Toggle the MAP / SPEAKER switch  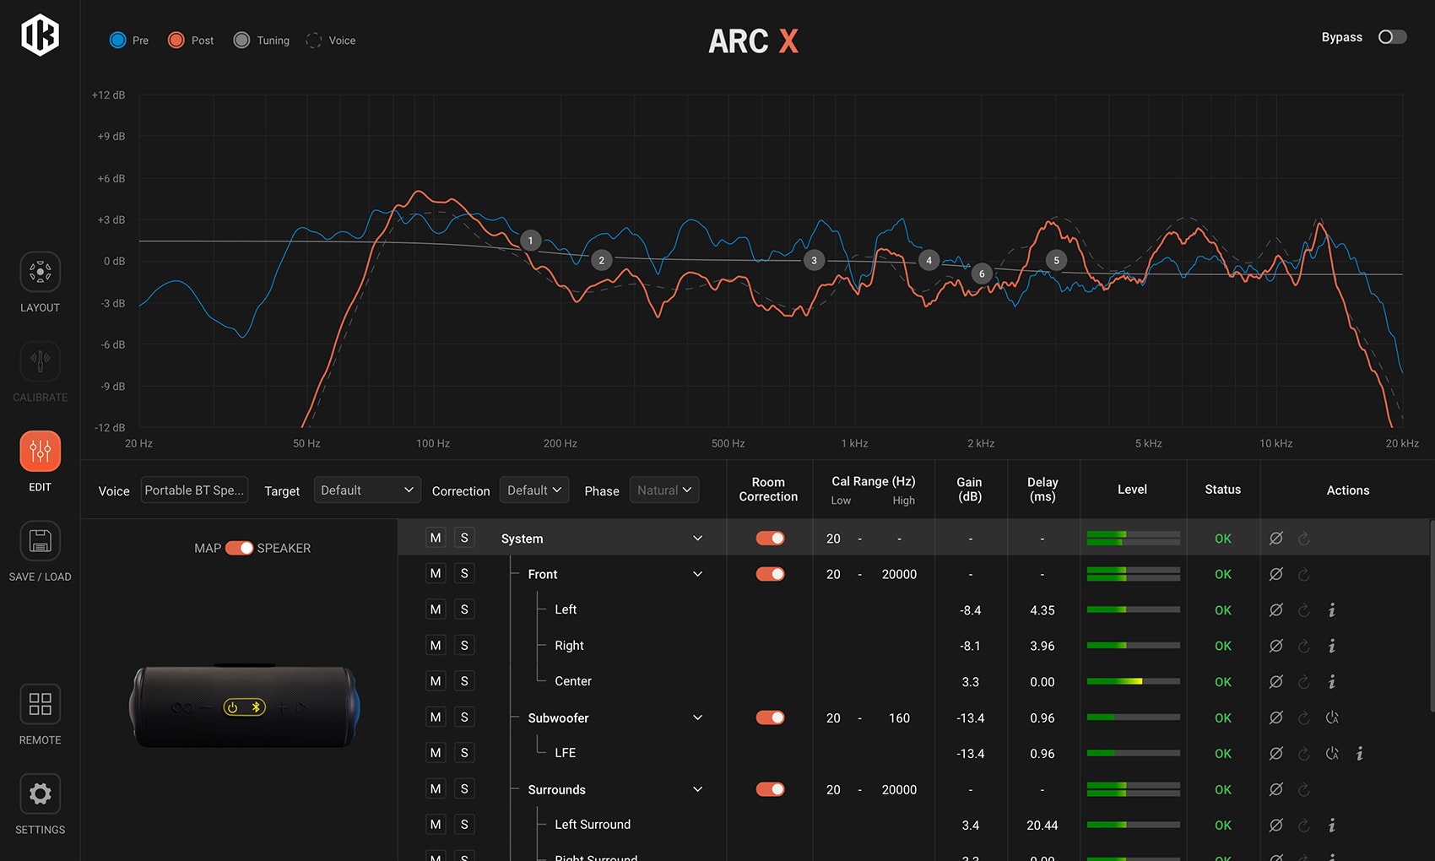pyautogui.click(x=239, y=548)
